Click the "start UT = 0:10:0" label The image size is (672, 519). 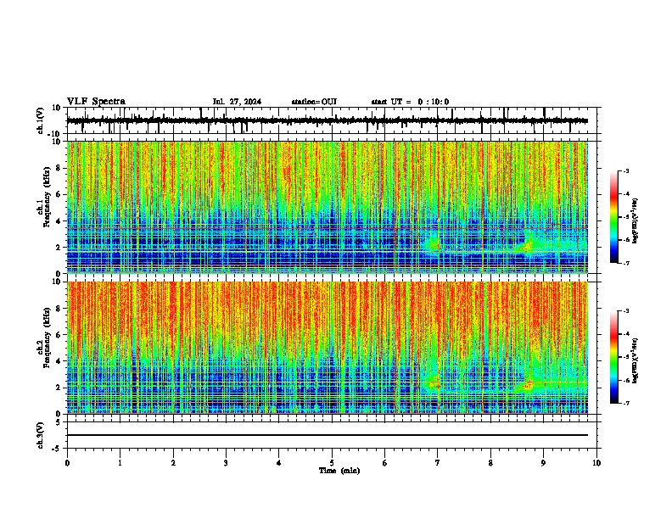(410, 102)
